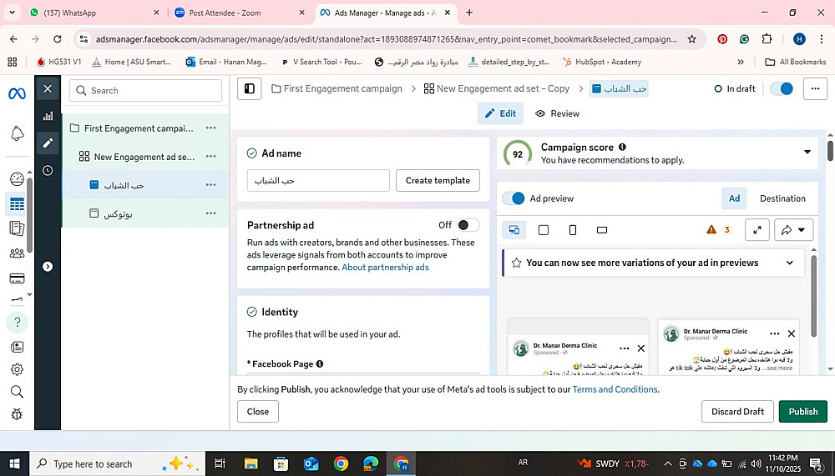Open the Meta logo home icon
This screenshot has height=476, width=835.
coord(17,93)
